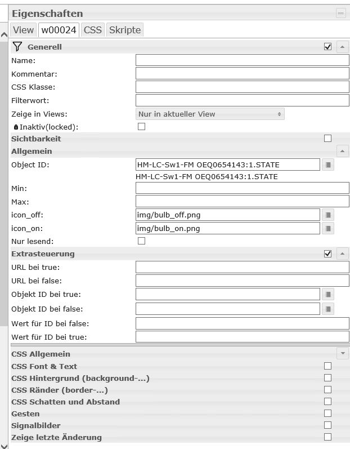Click the Signalbilder section header
Viewport: 350px width, 449px height.
(x=180, y=425)
